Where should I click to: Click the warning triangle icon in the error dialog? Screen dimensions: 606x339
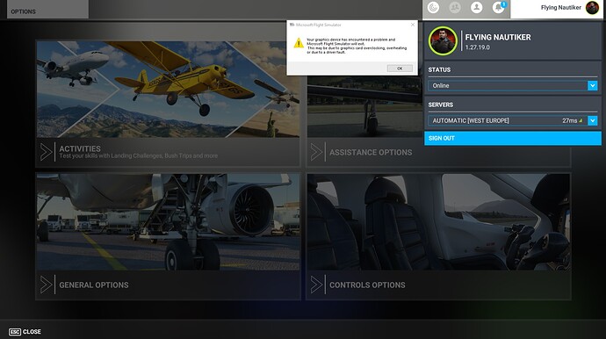coord(299,43)
